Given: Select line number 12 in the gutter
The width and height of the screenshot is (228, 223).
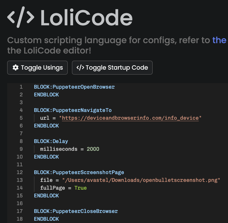Looking at the screenshot, I should [20, 172].
